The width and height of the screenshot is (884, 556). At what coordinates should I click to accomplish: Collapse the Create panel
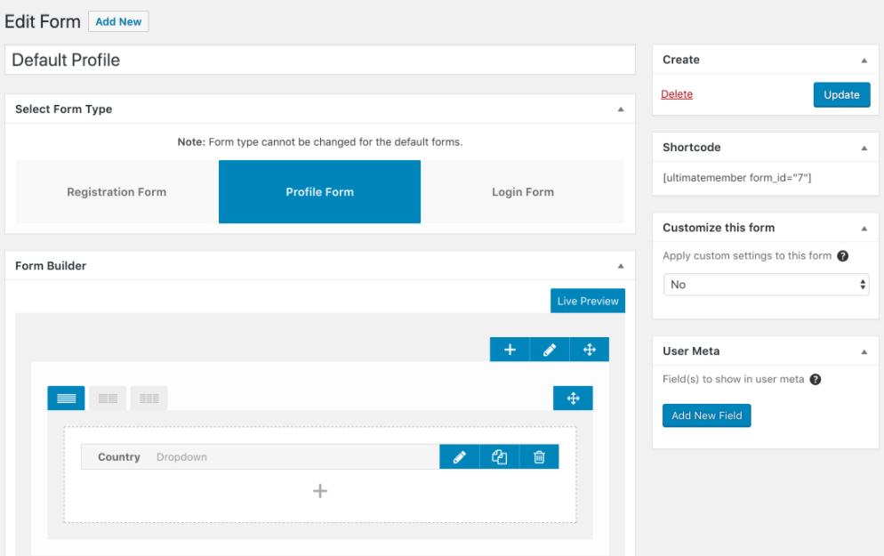864,60
